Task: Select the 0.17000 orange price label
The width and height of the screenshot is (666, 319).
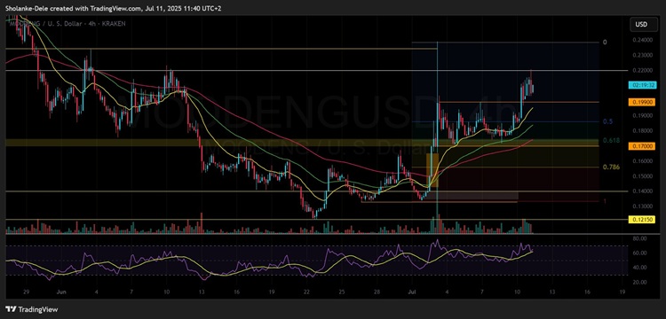Action: pyautogui.click(x=641, y=145)
